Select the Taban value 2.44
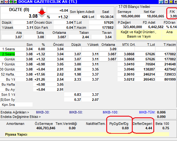The height and width of the screenshot is (141, 177). pos(85,37)
